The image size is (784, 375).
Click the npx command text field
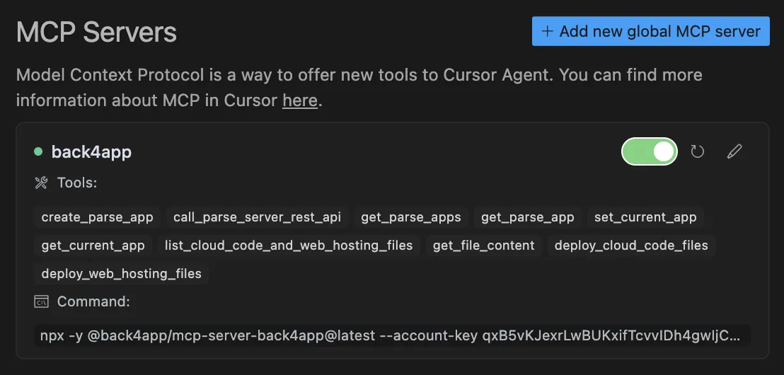393,335
